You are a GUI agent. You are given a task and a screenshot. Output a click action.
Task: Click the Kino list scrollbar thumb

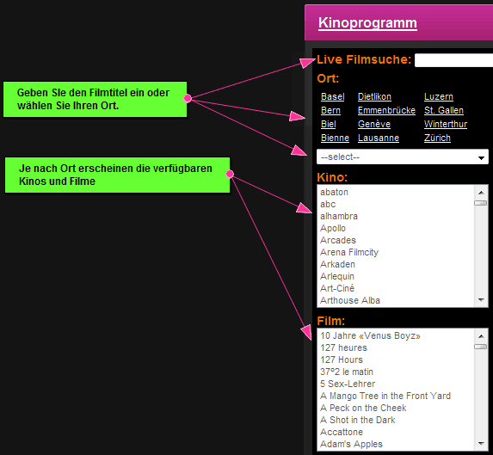coord(480,203)
